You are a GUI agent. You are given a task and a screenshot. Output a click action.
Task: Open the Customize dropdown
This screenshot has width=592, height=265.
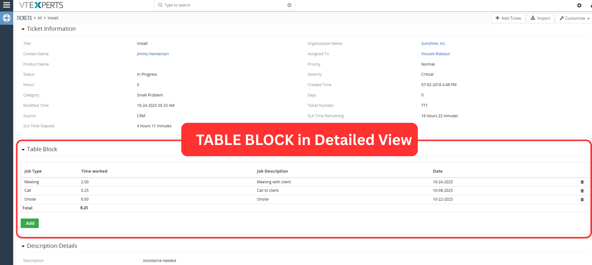point(574,18)
